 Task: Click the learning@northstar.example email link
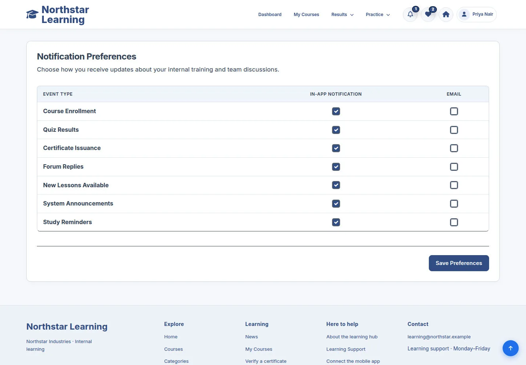pos(439,337)
